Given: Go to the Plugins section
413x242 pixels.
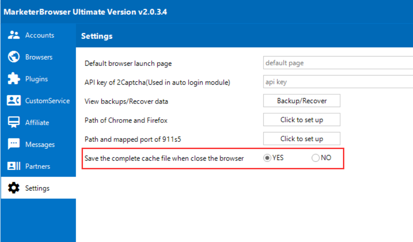Looking at the screenshot, I should (x=36, y=79).
